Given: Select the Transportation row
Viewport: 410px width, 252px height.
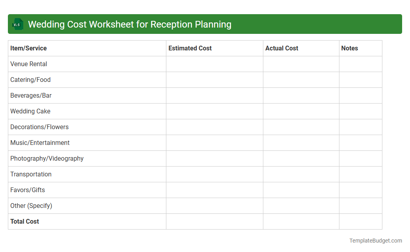Looking at the screenshot, I should pyautogui.click(x=31, y=174).
